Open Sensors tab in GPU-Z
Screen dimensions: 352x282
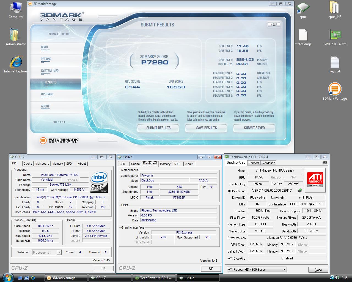pos(254,163)
